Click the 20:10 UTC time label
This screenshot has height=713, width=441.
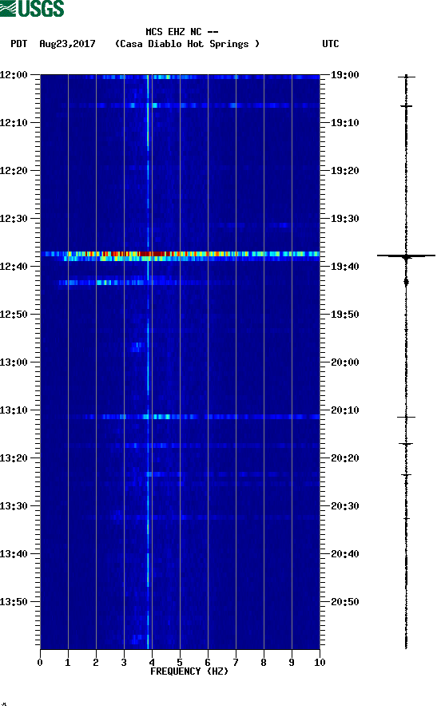pos(345,410)
